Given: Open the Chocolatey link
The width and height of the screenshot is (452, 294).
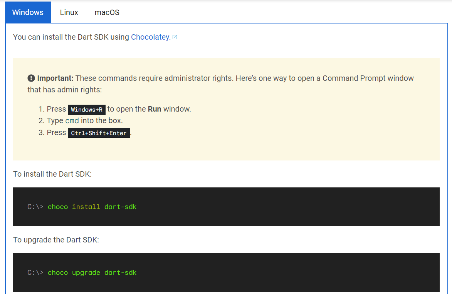Looking at the screenshot, I should click(151, 37).
